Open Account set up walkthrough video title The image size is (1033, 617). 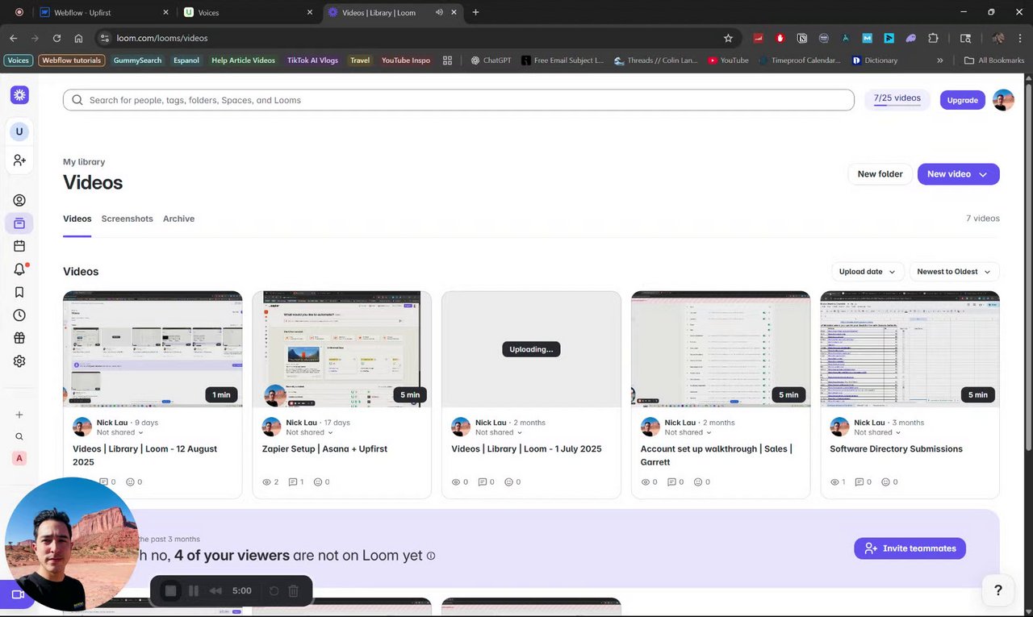click(x=716, y=455)
